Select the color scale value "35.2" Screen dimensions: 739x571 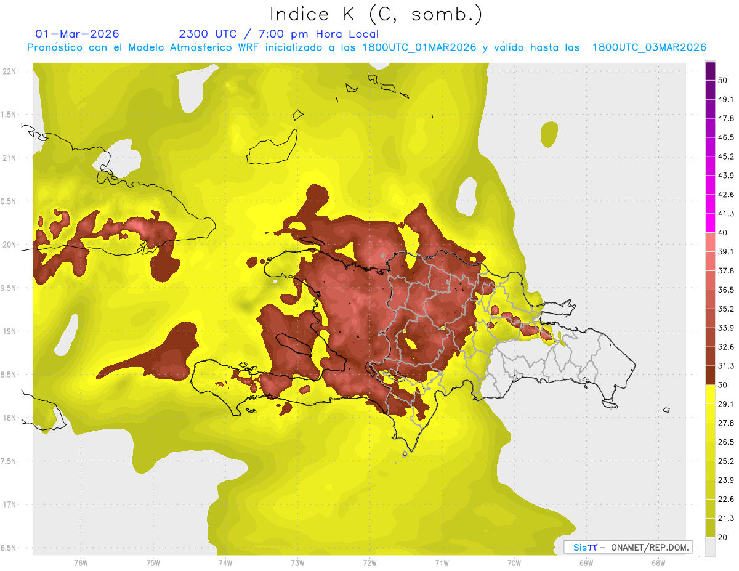[726, 309]
